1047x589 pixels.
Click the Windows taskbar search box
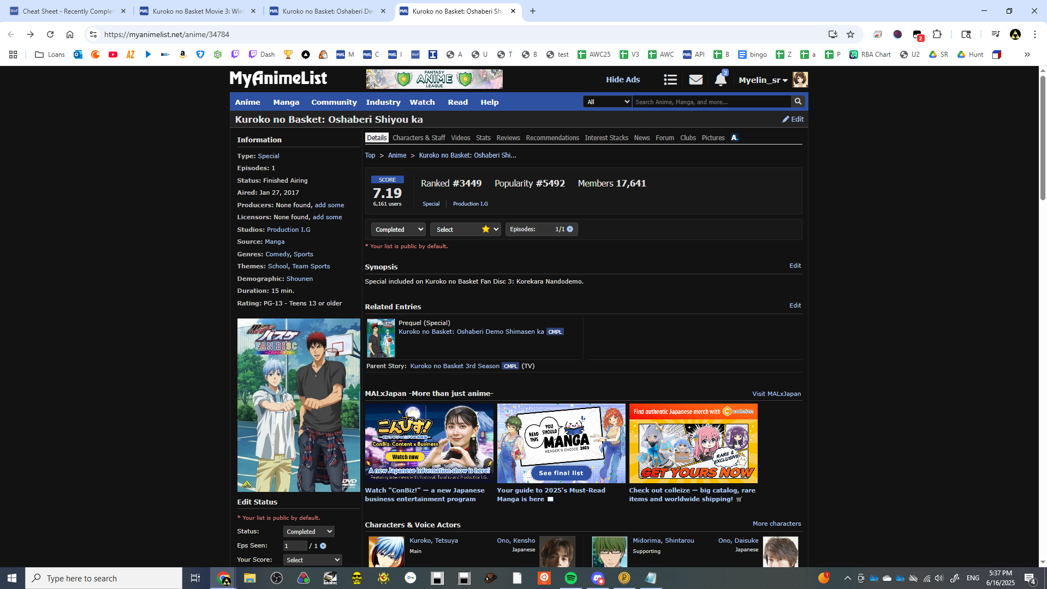[104, 578]
